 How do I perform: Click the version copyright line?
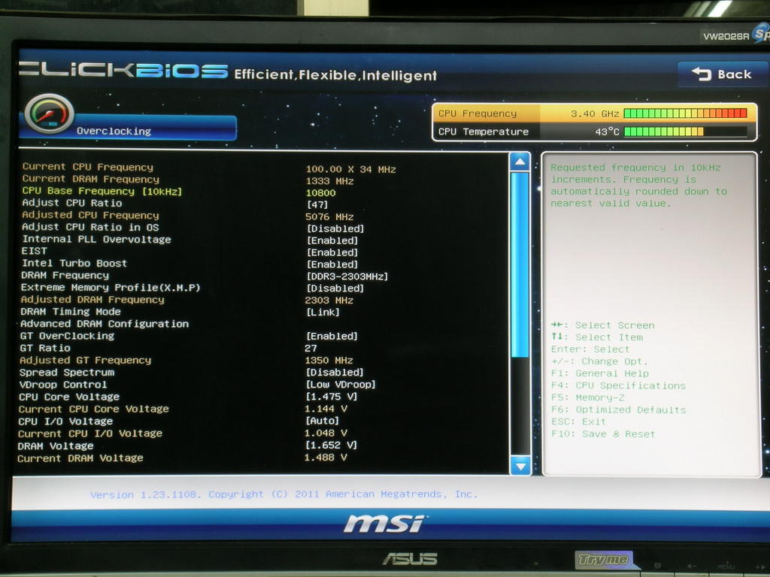(x=283, y=494)
